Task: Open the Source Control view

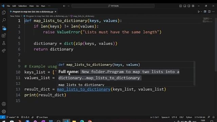Action: 4,28
